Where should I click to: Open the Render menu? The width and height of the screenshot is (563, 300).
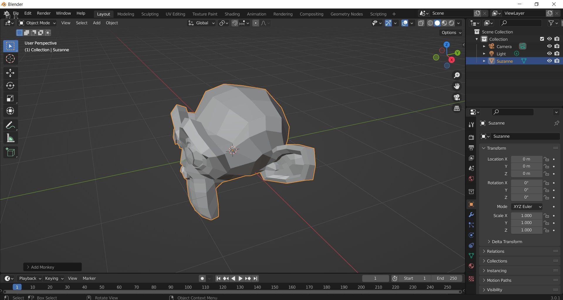tap(43, 13)
